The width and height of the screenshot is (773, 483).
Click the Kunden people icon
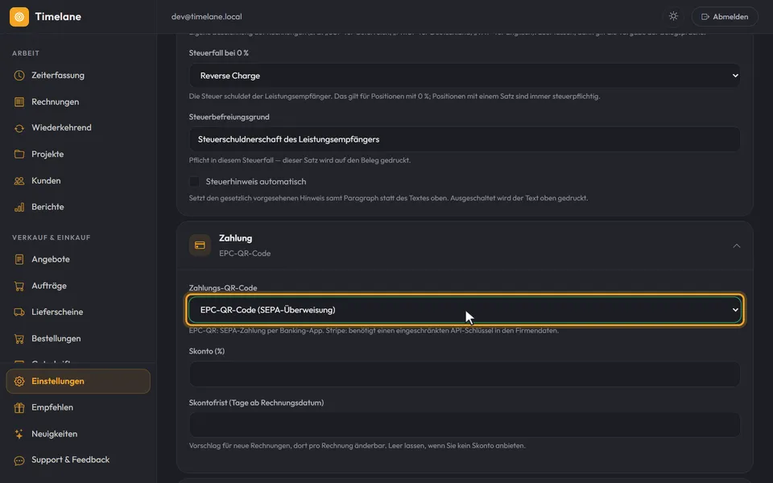pyautogui.click(x=19, y=181)
